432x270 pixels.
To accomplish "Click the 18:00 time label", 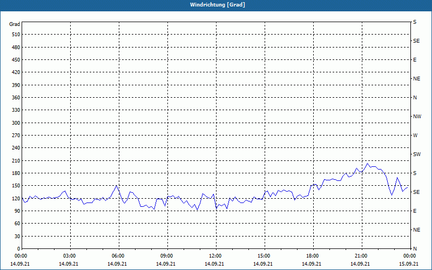I will click(x=313, y=256).
